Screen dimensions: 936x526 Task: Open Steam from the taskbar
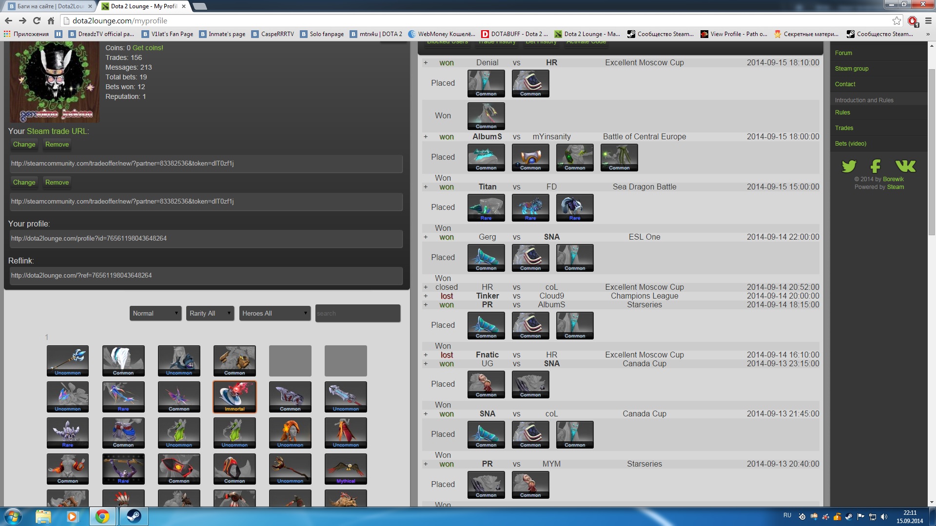pos(134,516)
